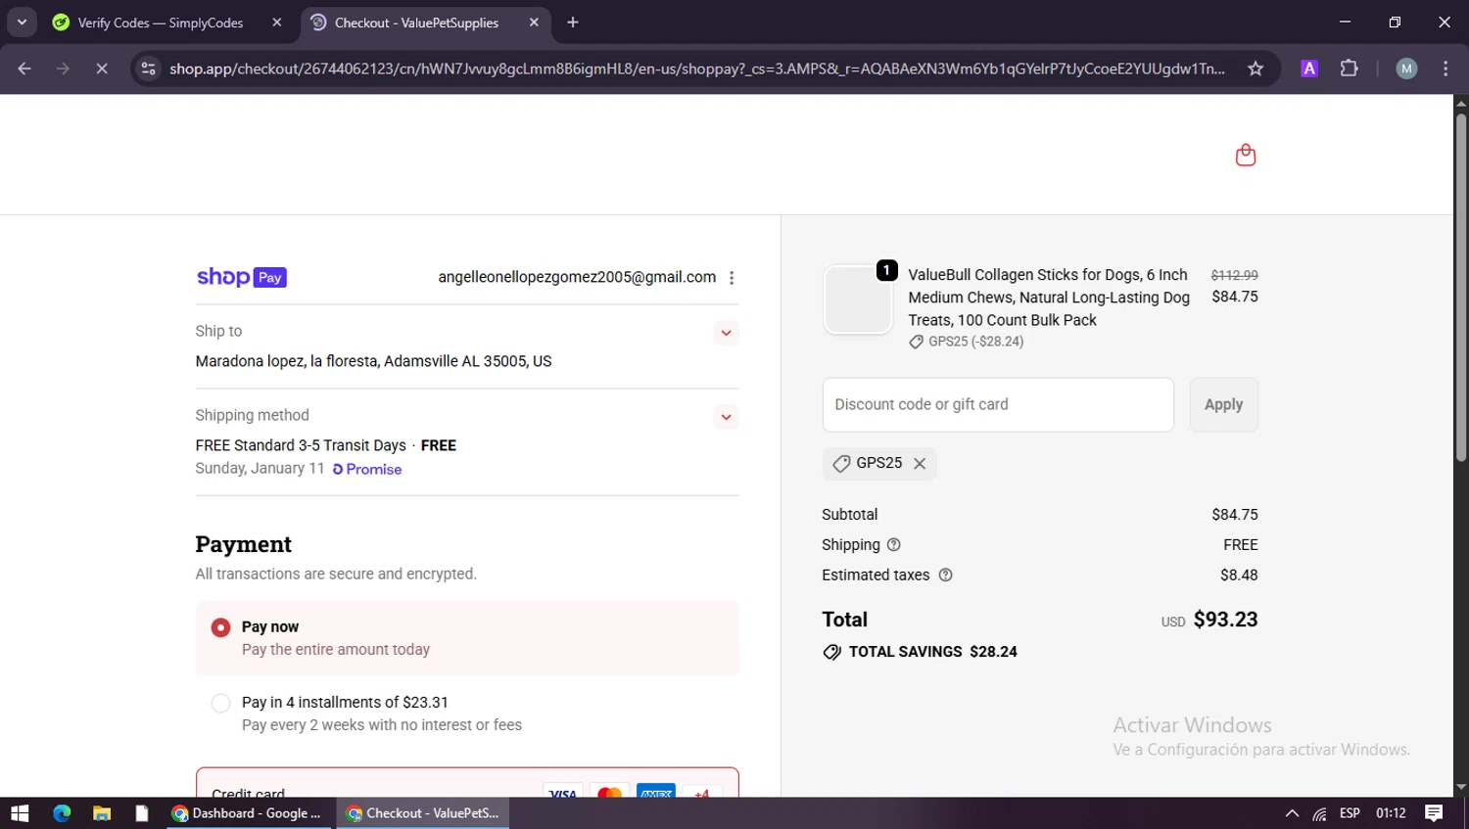The image size is (1469, 829).
Task: Open network status tray icon
Action: [x=1319, y=813]
